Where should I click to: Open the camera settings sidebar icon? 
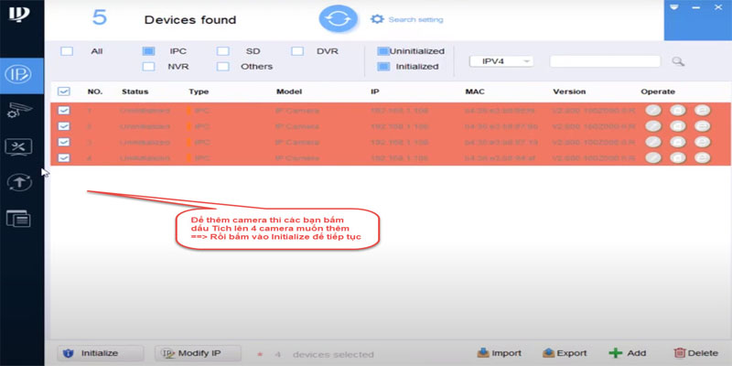click(x=20, y=110)
